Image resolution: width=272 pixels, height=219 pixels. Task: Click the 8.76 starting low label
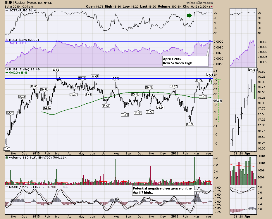[7, 149]
